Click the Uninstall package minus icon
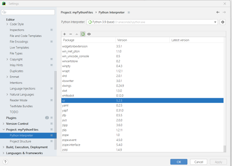This screenshot has width=232, height=166. [71, 34]
